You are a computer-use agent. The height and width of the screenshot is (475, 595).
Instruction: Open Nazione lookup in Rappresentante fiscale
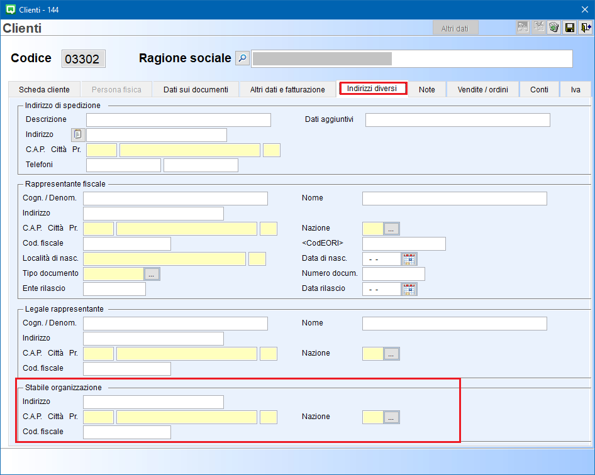(391, 229)
